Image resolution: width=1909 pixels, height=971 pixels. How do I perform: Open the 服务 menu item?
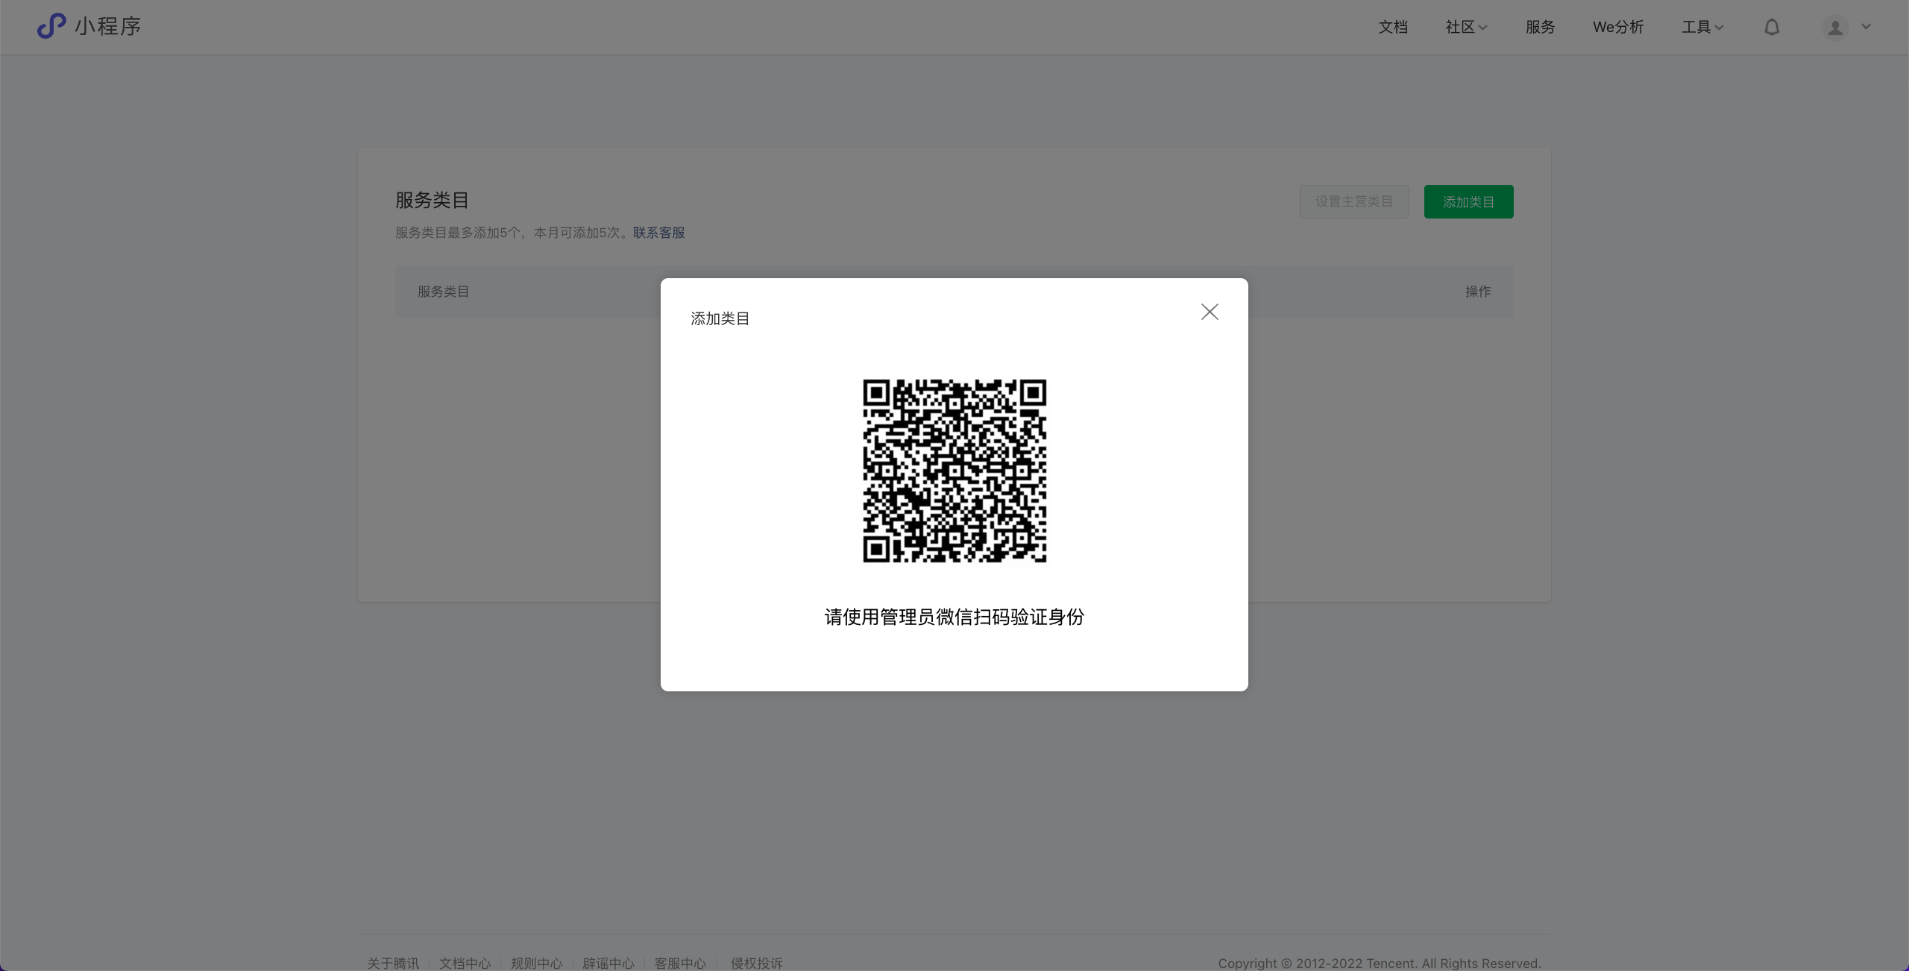point(1540,27)
